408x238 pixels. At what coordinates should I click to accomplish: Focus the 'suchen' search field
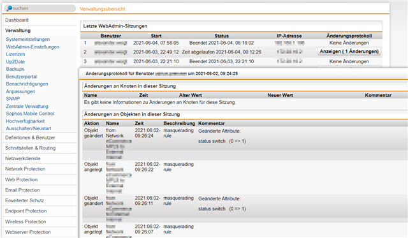(x=40, y=8)
